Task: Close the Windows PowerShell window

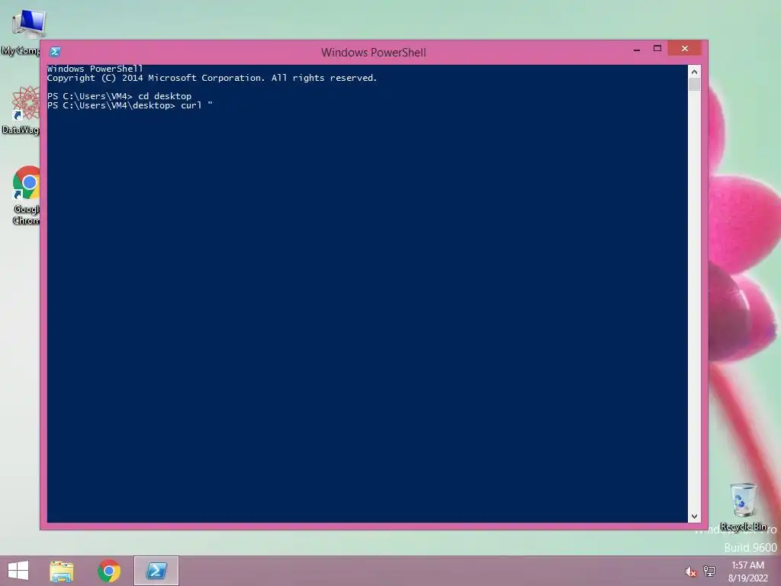Action: pos(684,48)
